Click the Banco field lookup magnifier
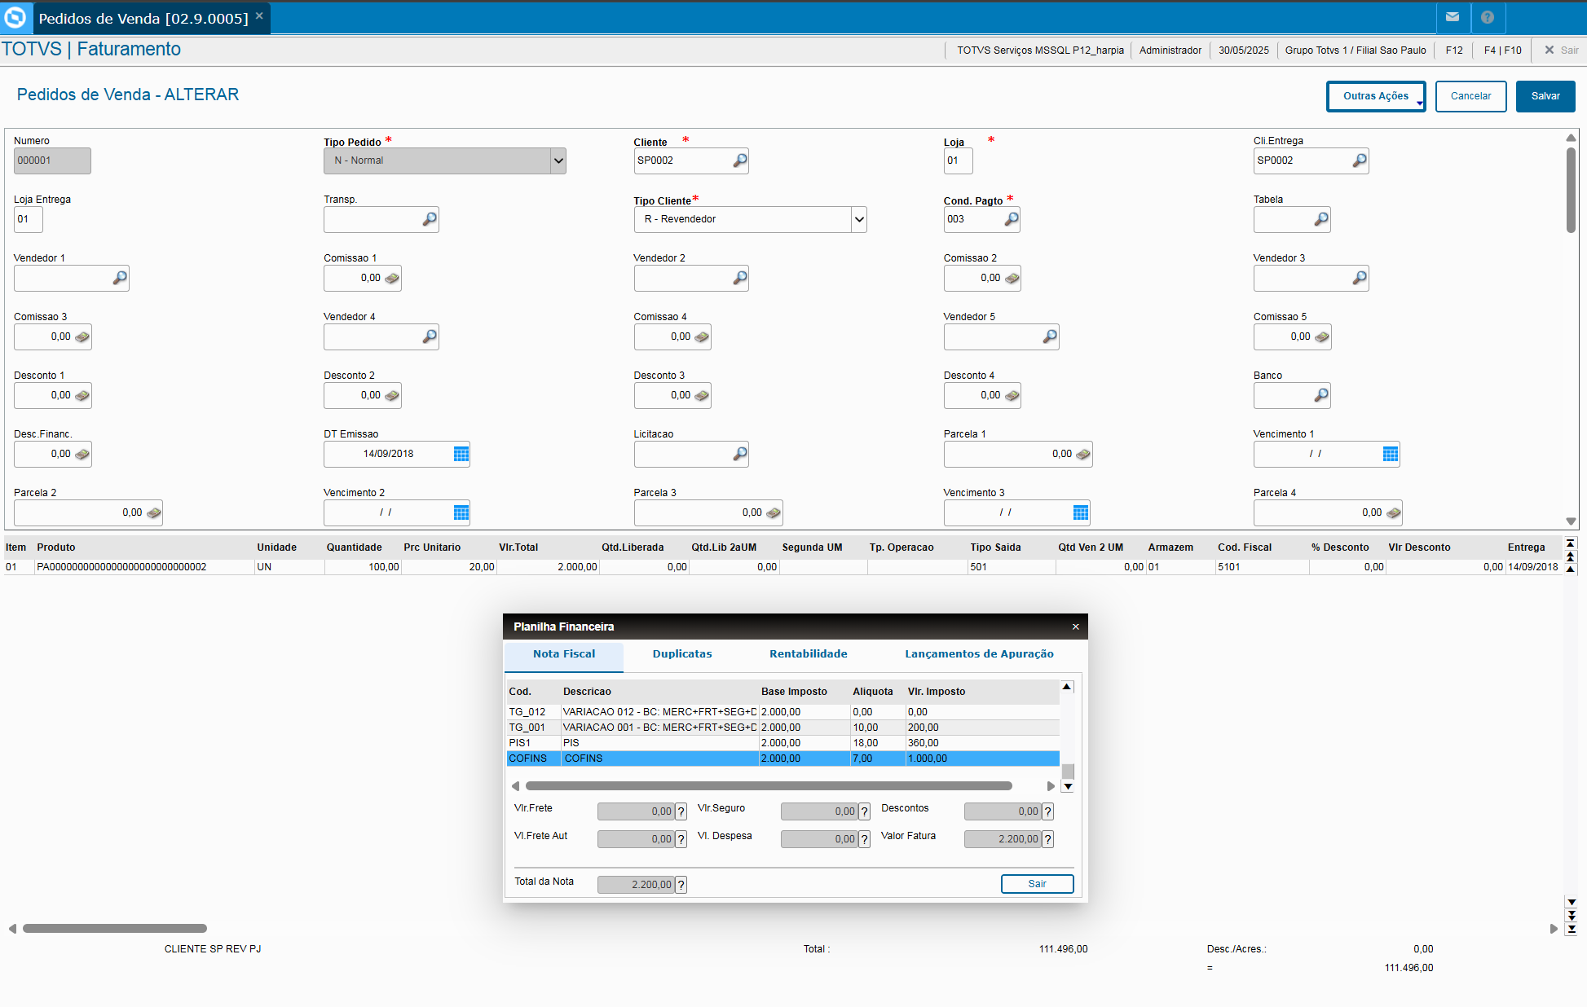The height and width of the screenshot is (1007, 1587). point(1320,395)
